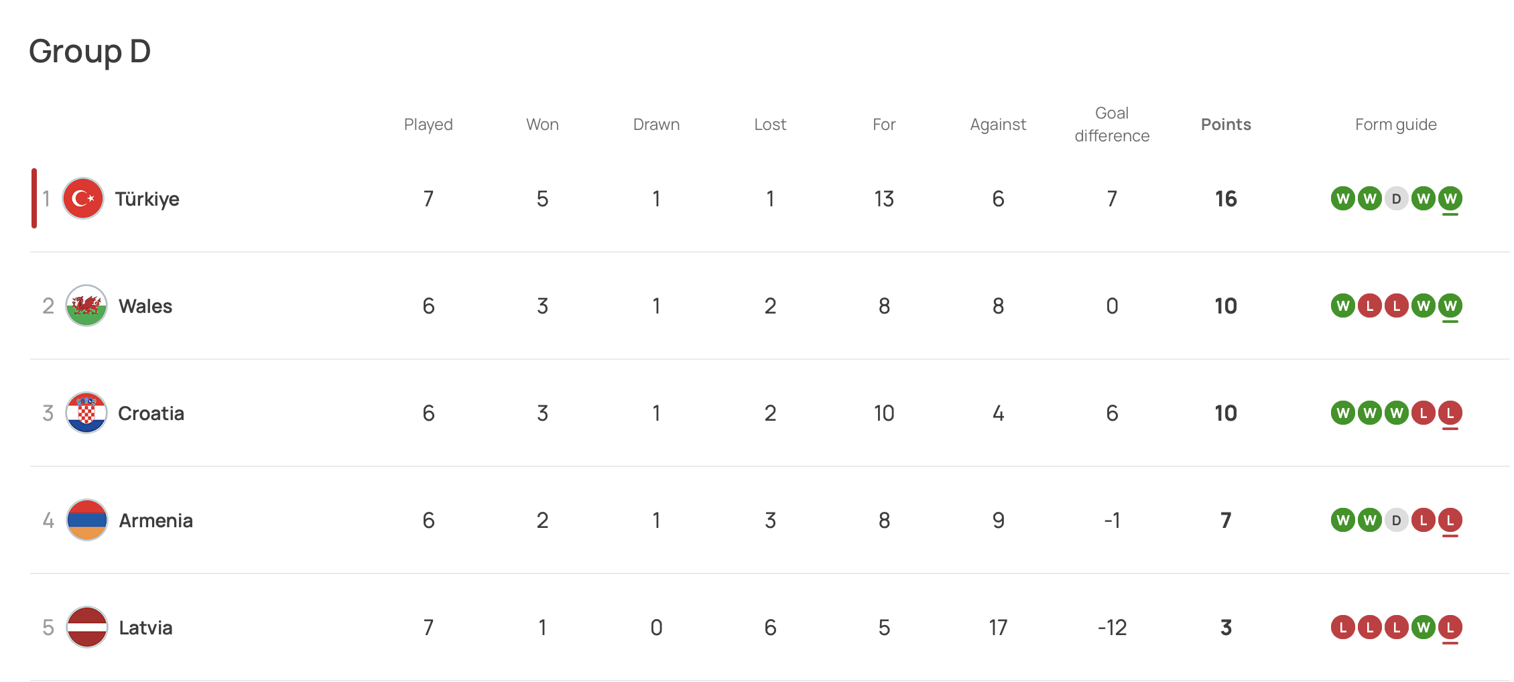Click the Form guide column header

coord(1396,125)
